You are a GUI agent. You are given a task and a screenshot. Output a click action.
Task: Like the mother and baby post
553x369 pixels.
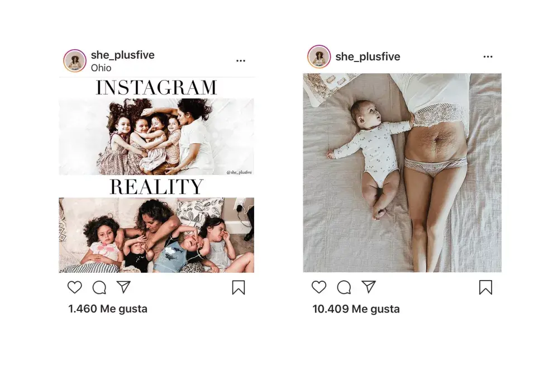pyautogui.click(x=319, y=287)
